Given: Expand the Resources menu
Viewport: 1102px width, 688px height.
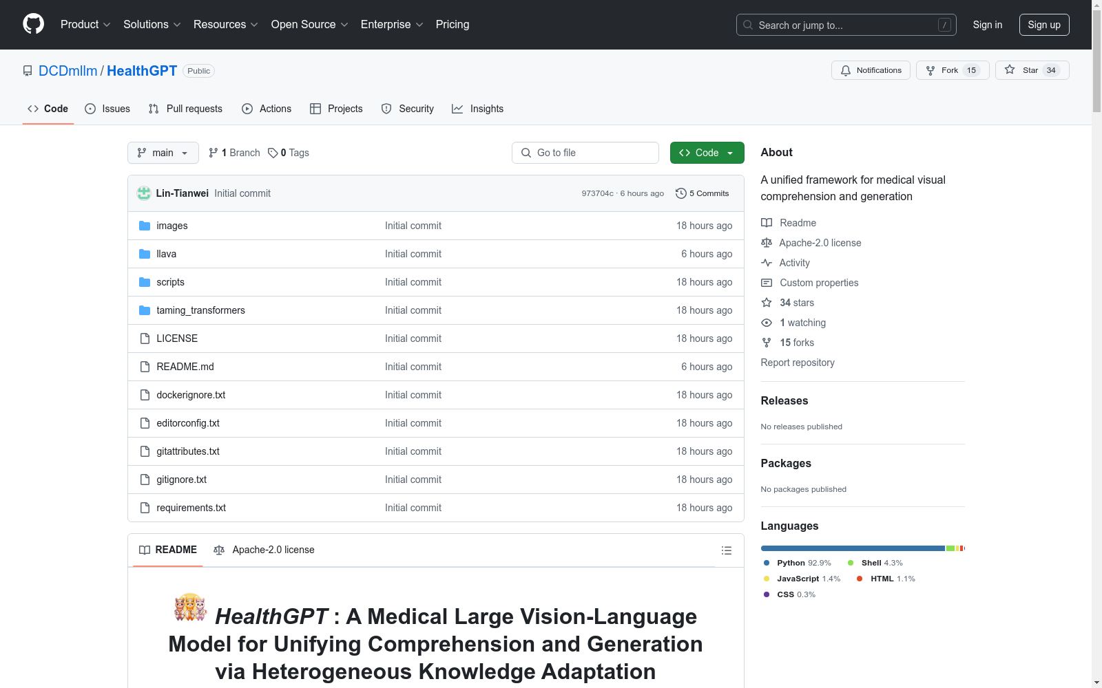Looking at the screenshot, I should pos(226,24).
